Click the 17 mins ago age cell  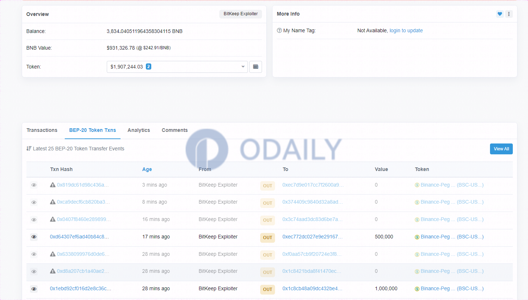[156, 237]
